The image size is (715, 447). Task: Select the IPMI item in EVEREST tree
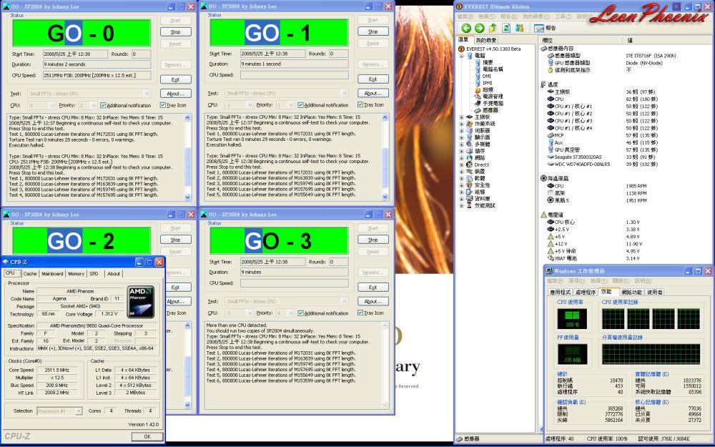(487, 83)
